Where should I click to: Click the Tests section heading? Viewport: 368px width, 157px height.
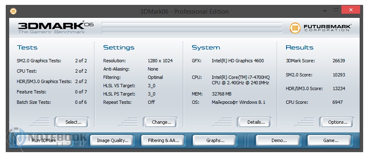click(27, 47)
